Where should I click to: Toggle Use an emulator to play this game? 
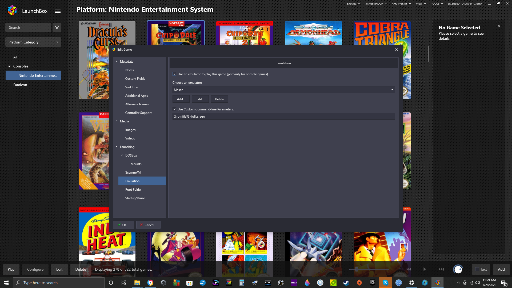click(x=174, y=74)
